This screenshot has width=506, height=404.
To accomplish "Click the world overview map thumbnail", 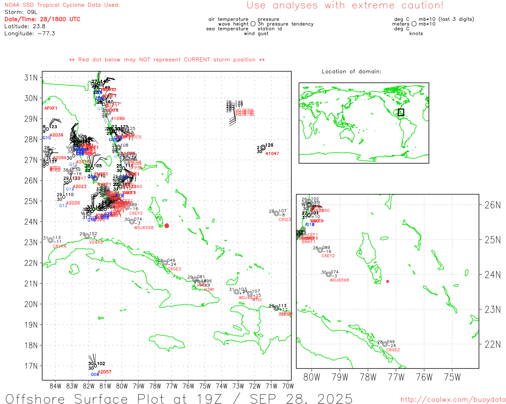I will pos(364,123).
